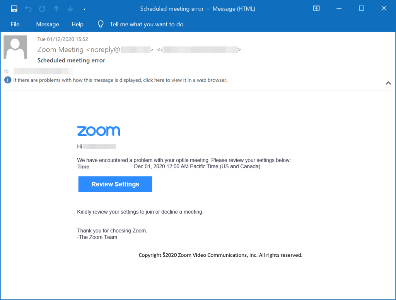Maximize the message window
The height and width of the screenshot is (300, 396).
[362, 8]
